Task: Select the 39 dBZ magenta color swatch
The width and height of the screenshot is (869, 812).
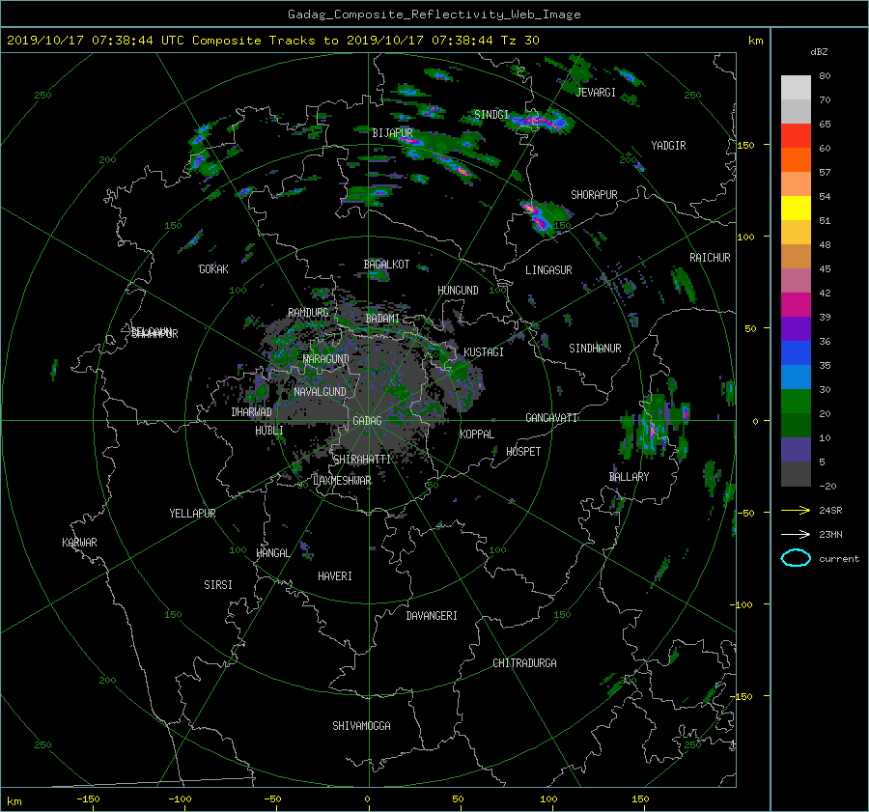Action: point(796,304)
